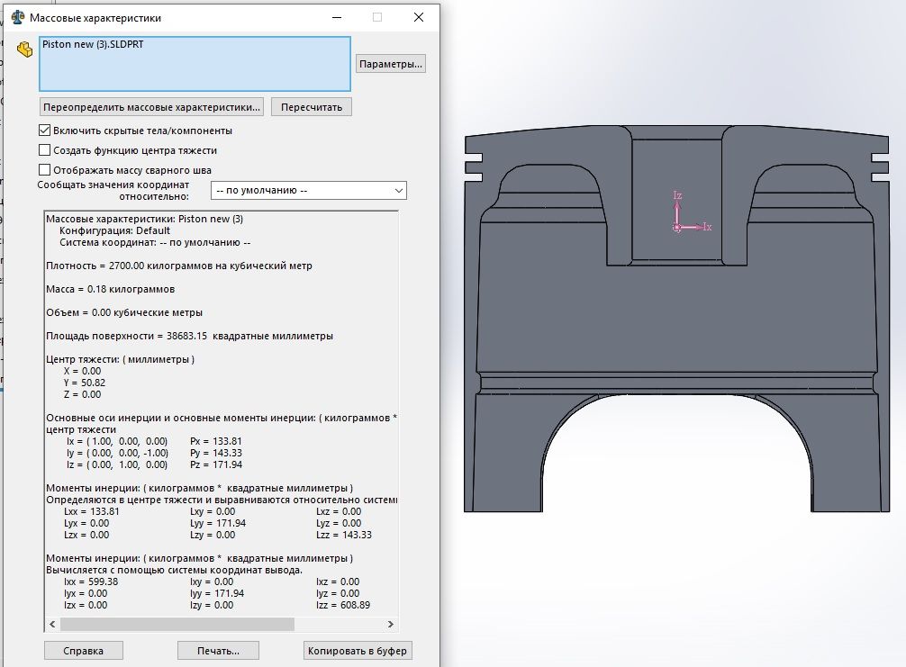
Task: Open the coordinate system dropdown "по умолчанию"
Action: click(x=308, y=191)
